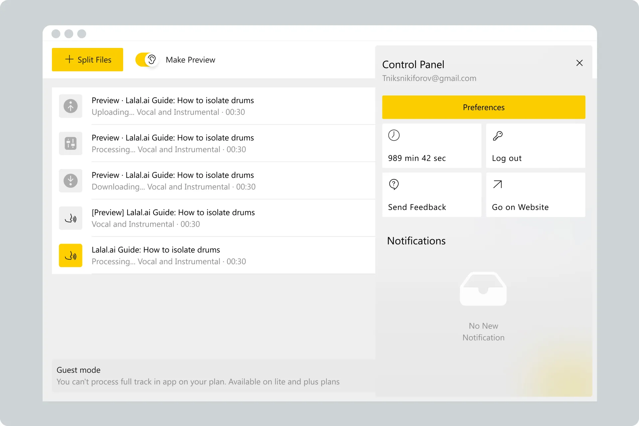Toggle the Make Preview switch
This screenshot has width=639, height=426.
click(146, 60)
